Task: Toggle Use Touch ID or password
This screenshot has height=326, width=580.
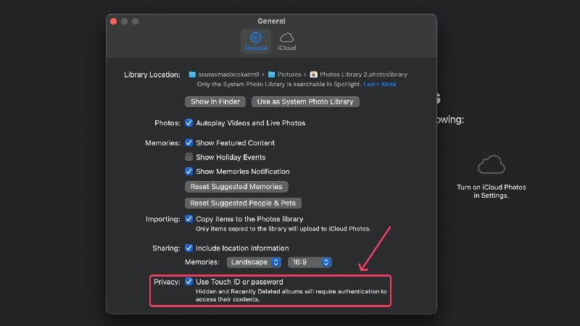Action: [x=188, y=282]
